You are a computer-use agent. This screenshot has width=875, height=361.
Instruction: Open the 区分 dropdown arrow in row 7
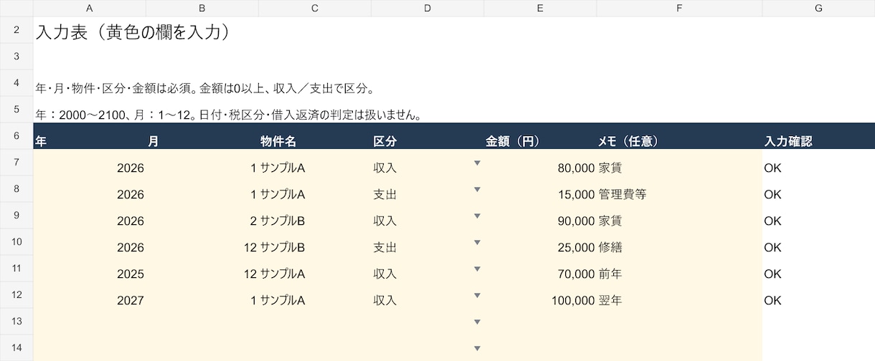click(x=477, y=163)
